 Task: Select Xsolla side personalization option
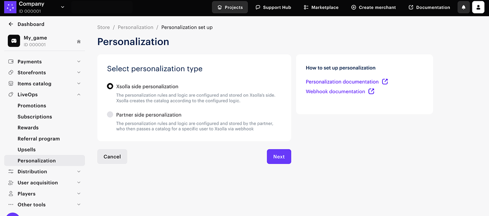110,87
